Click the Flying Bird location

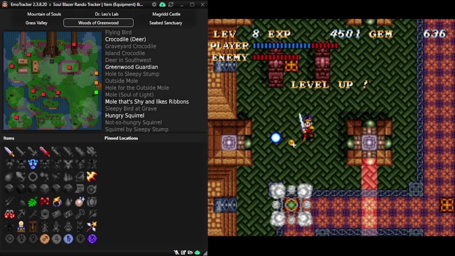pos(118,32)
